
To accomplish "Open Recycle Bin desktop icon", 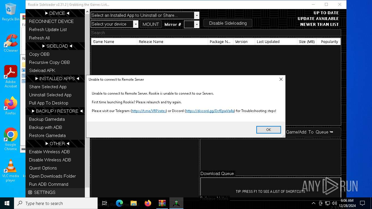I will 10,12.
